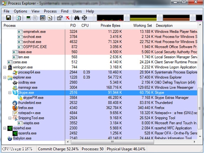Toggle lower pane toolbar icon

click(42, 18)
